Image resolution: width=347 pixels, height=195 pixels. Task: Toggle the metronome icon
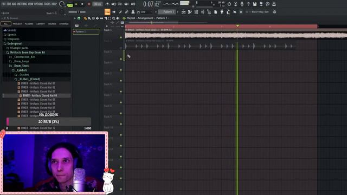coord(107,4)
